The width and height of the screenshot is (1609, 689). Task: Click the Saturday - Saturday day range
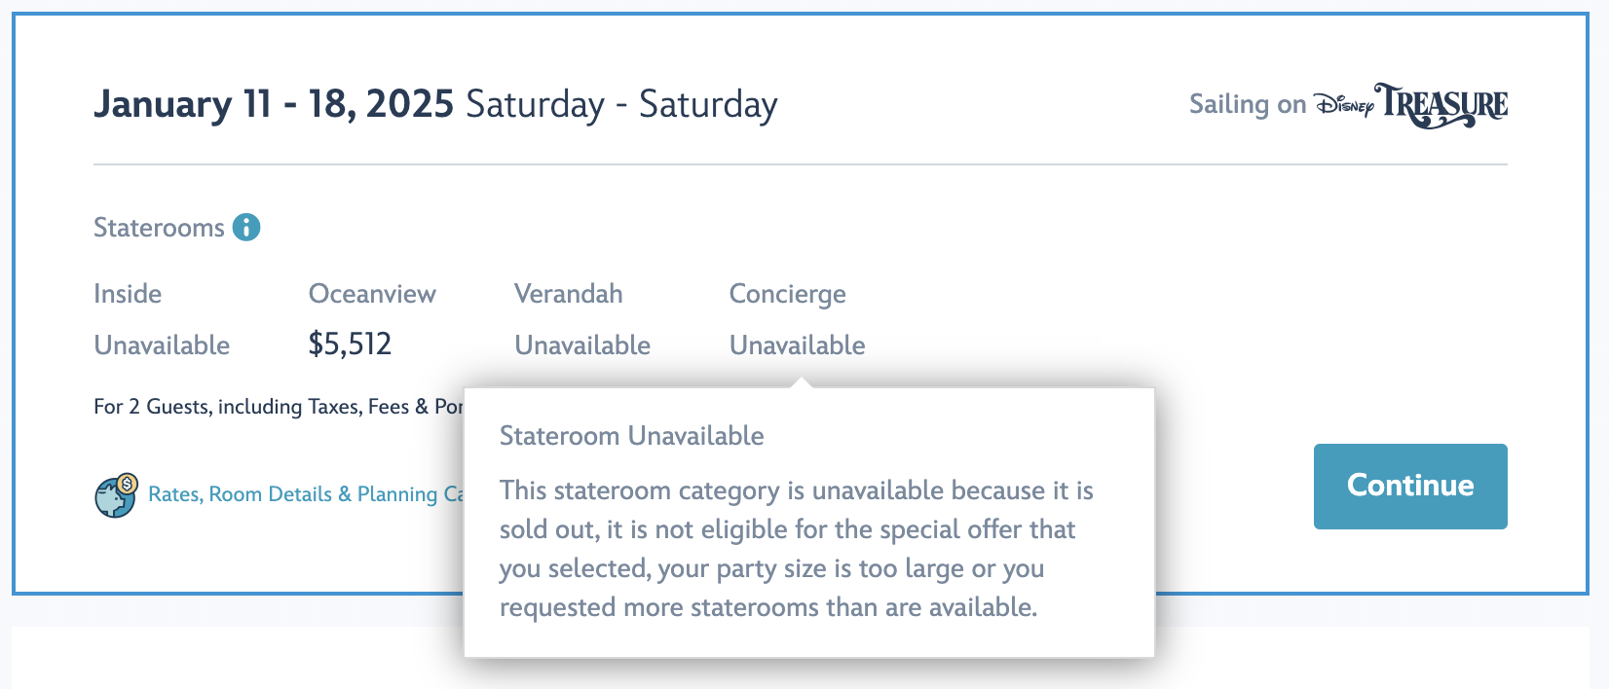tap(621, 104)
